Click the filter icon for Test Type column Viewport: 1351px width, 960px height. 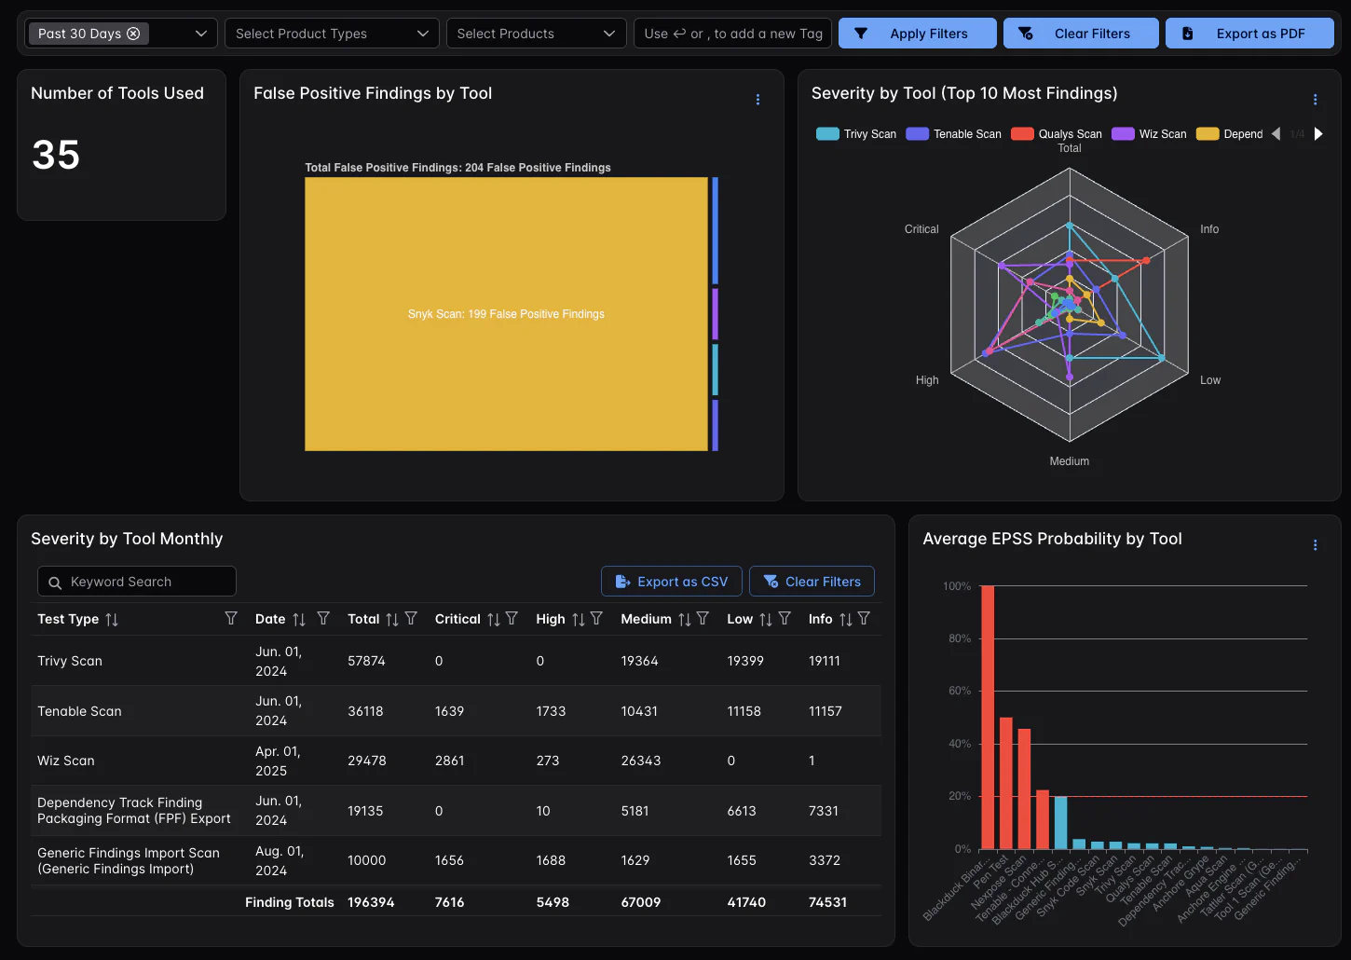[x=231, y=619]
